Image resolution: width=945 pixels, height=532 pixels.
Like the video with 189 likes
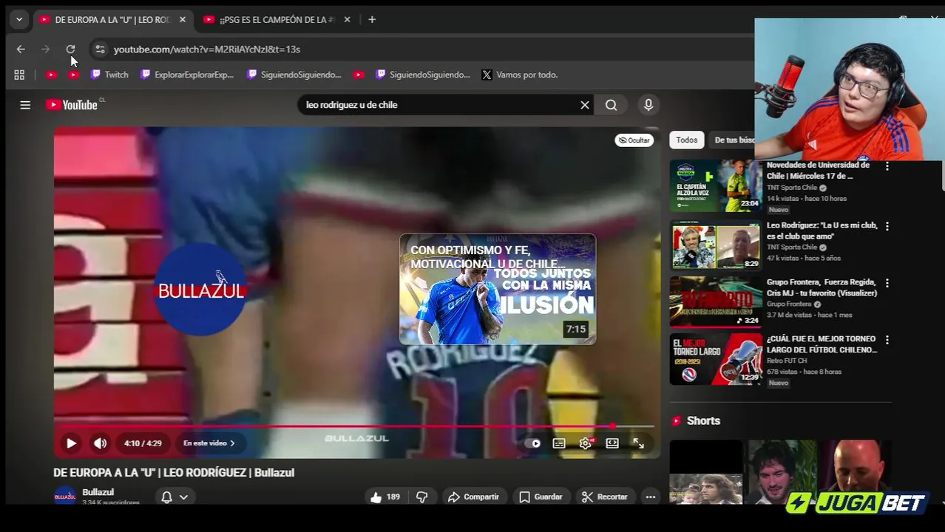(x=385, y=497)
